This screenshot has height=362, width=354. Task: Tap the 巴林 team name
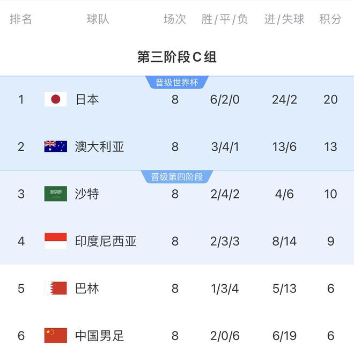click(87, 289)
